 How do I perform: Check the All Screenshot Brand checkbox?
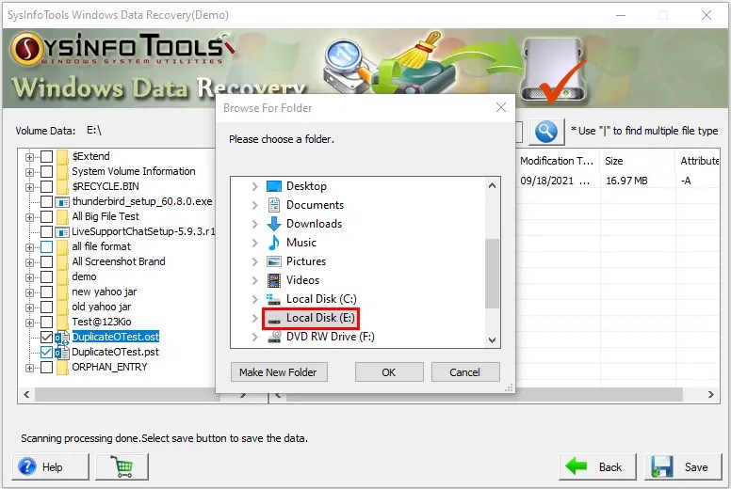[46, 261]
